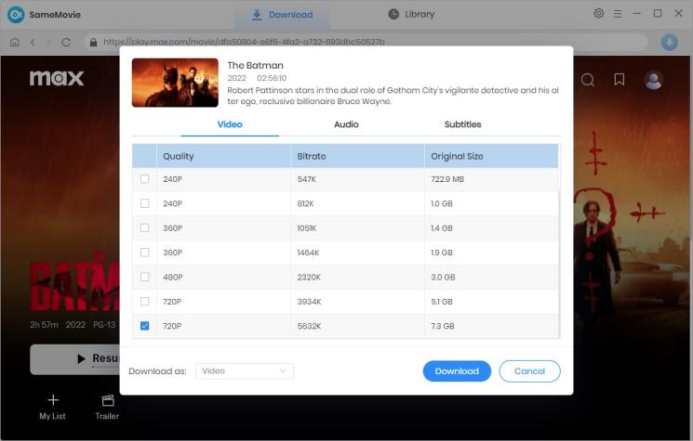Open SameMovie settings gear icon
This screenshot has width=693, height=441.
pyautogui.click(x=598, y=13)
